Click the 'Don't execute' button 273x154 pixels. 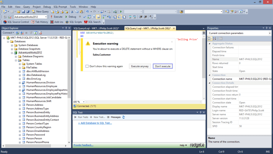click(163, 66)
